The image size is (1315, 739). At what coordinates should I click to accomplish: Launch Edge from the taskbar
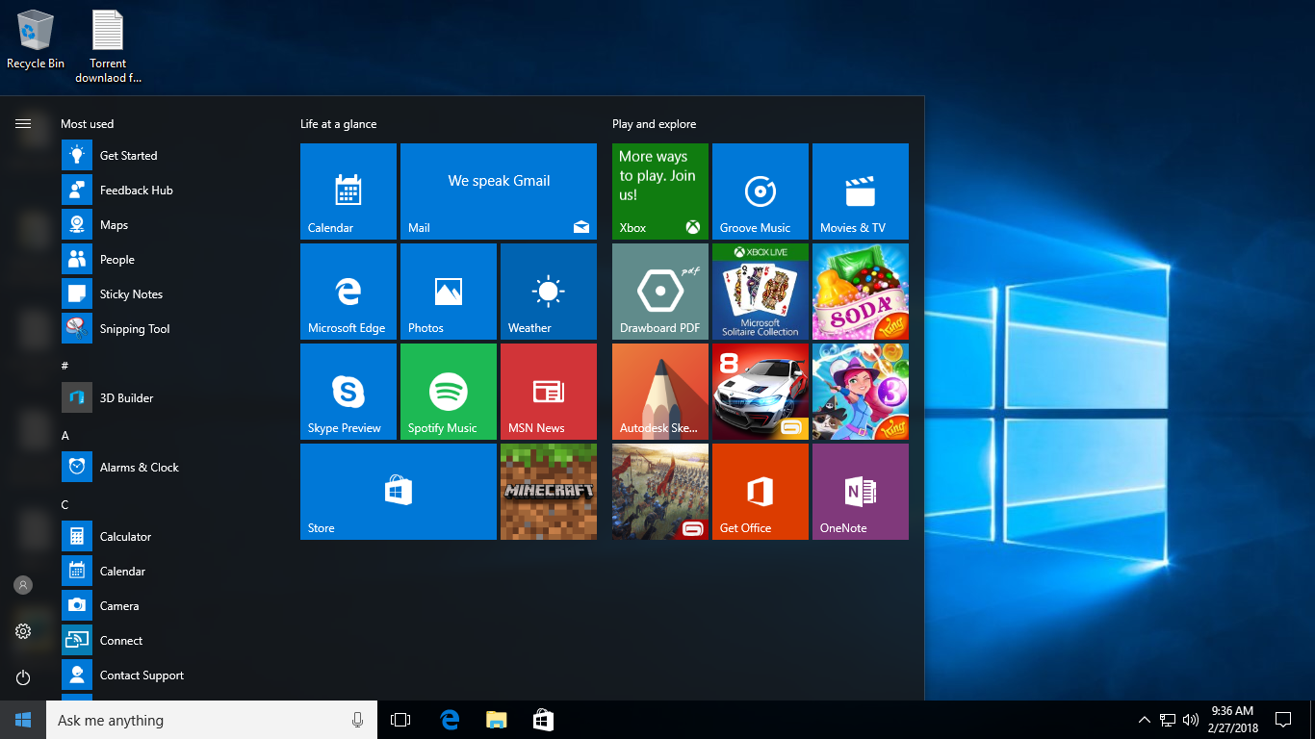pos(450,720)
